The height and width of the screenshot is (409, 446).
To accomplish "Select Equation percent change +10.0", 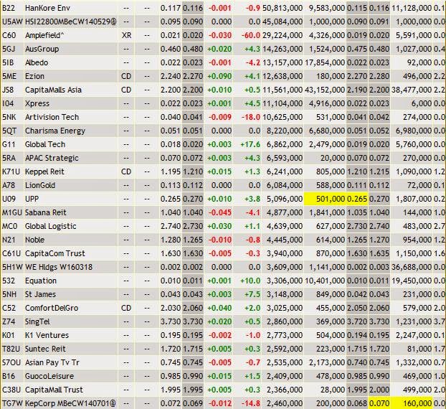I will [250, 281].
